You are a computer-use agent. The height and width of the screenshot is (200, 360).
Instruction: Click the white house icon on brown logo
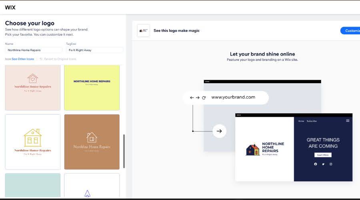coord(92,138)
